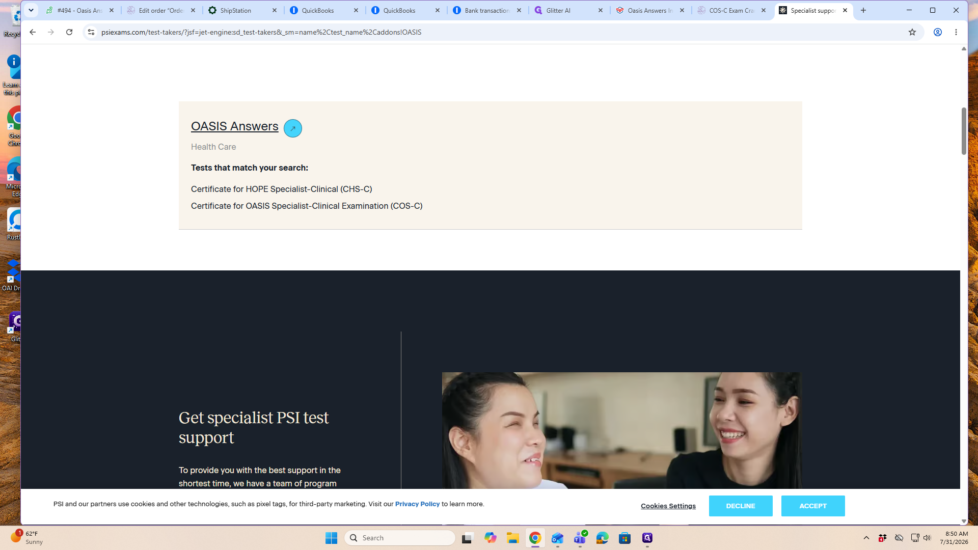Screen dimensions: 978x550
Task: Click the Chrome icon in the taskbar
Action: pos(535,538)
